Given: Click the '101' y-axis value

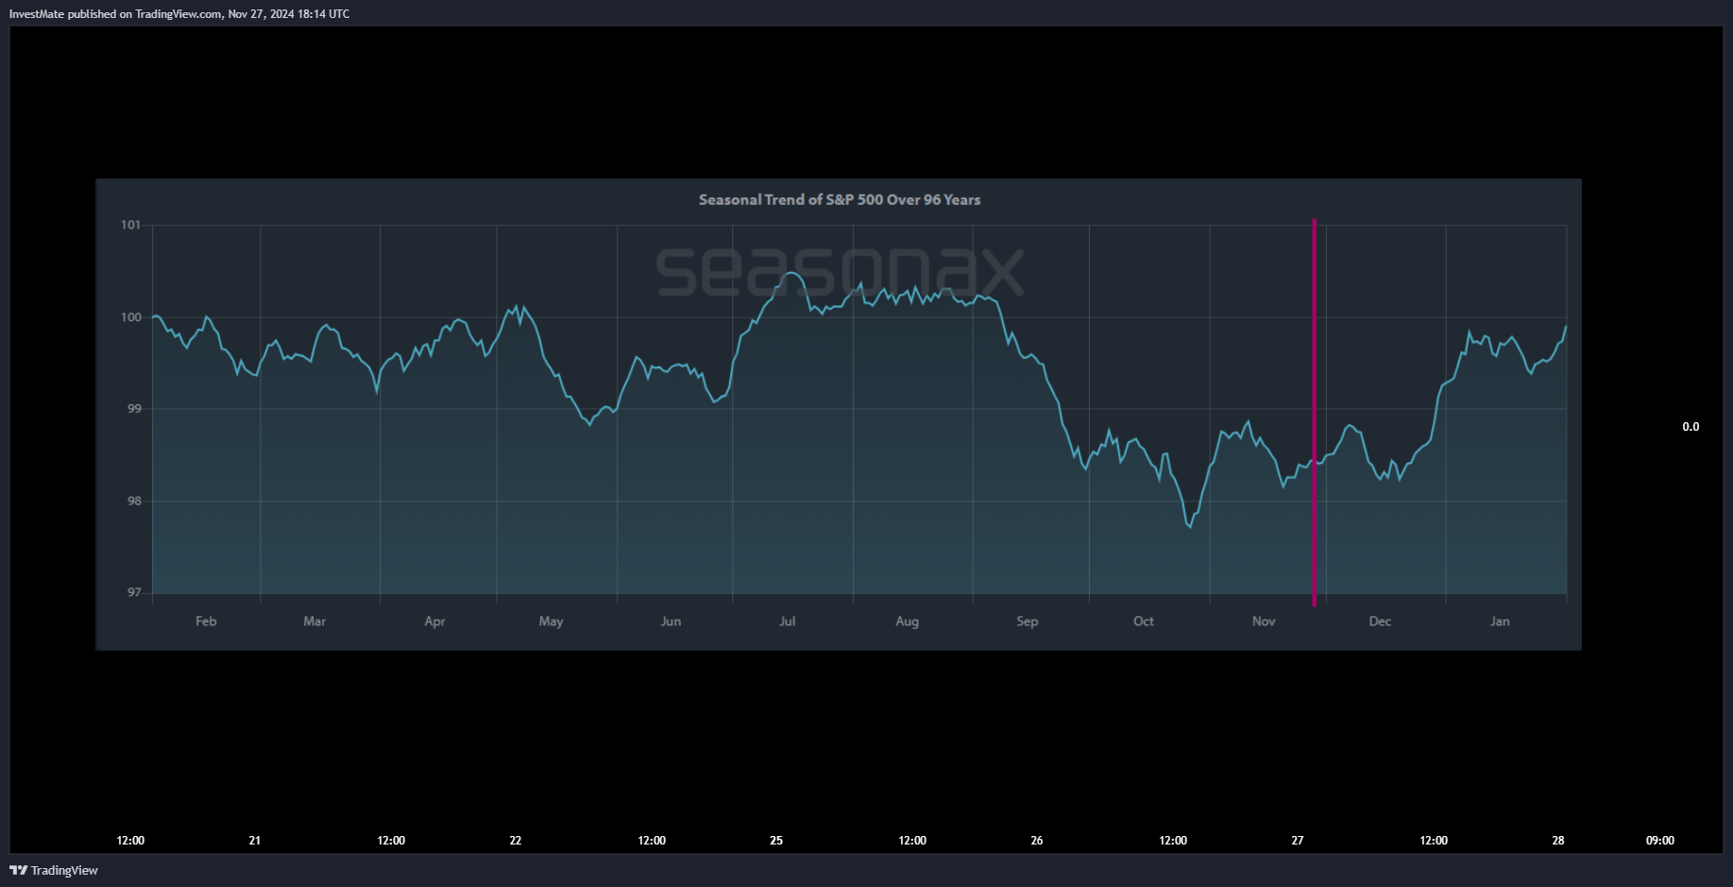Looking at the screenshot, I should point(130,225).
